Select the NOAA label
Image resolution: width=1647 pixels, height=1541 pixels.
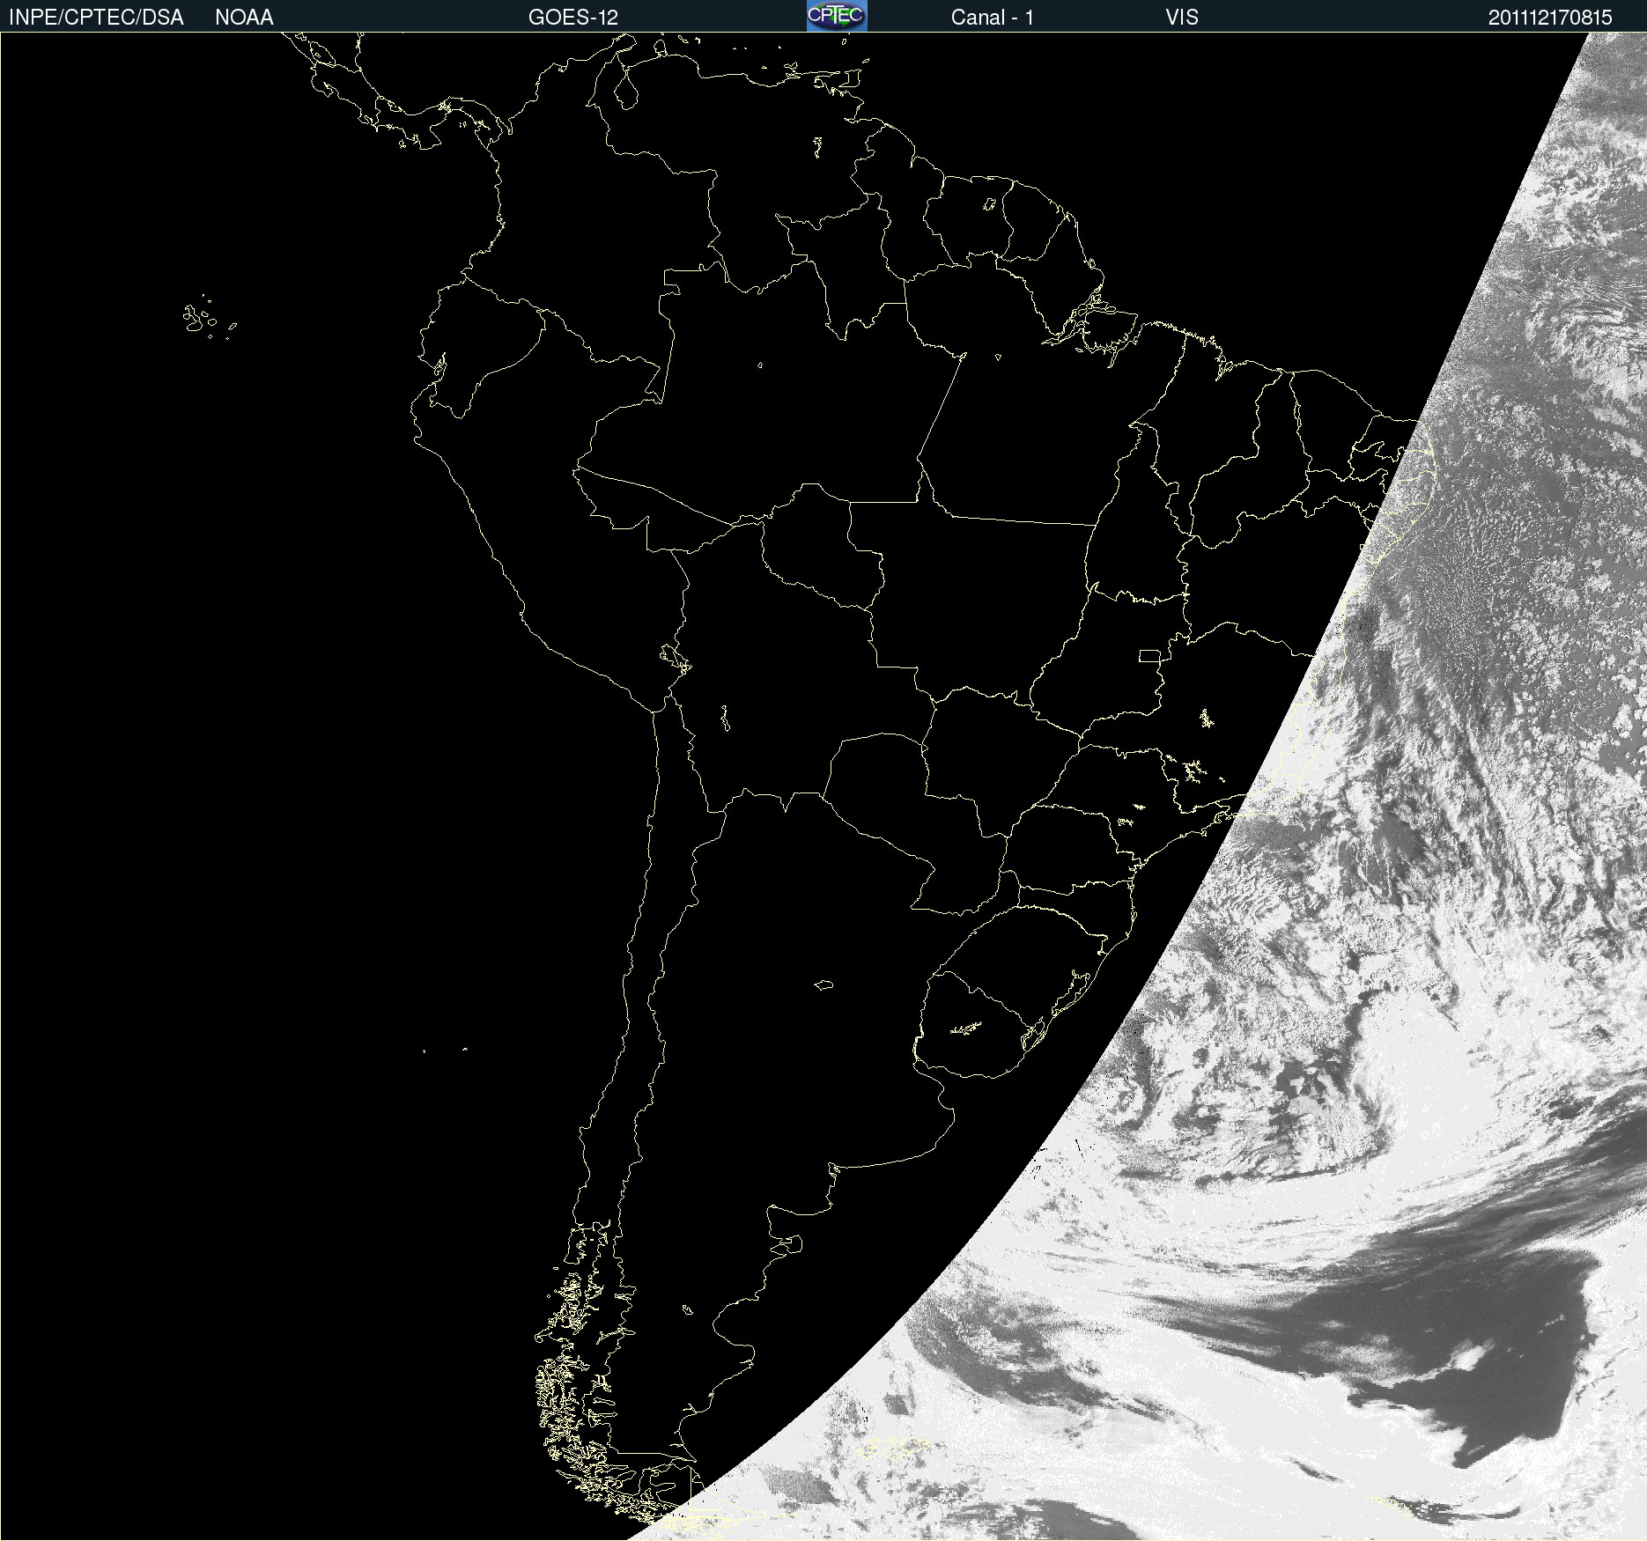244,18
